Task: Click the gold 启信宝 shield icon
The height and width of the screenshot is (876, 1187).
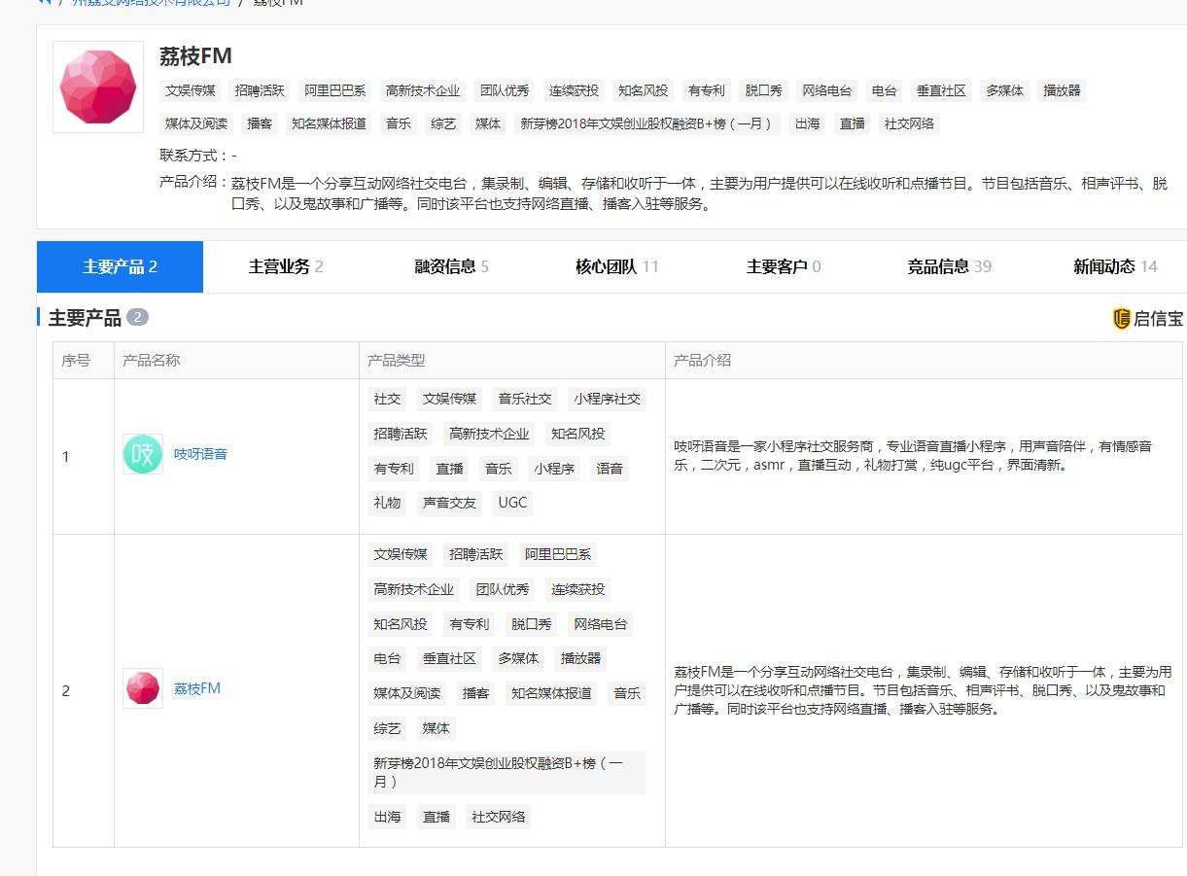Action: coord(1120,318)
